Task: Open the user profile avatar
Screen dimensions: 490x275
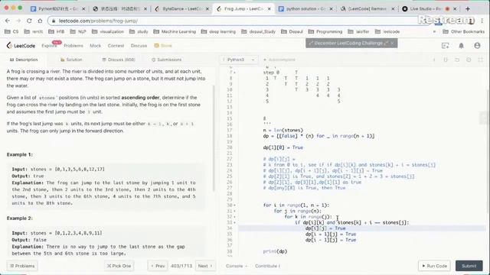Action: point(477,46)
